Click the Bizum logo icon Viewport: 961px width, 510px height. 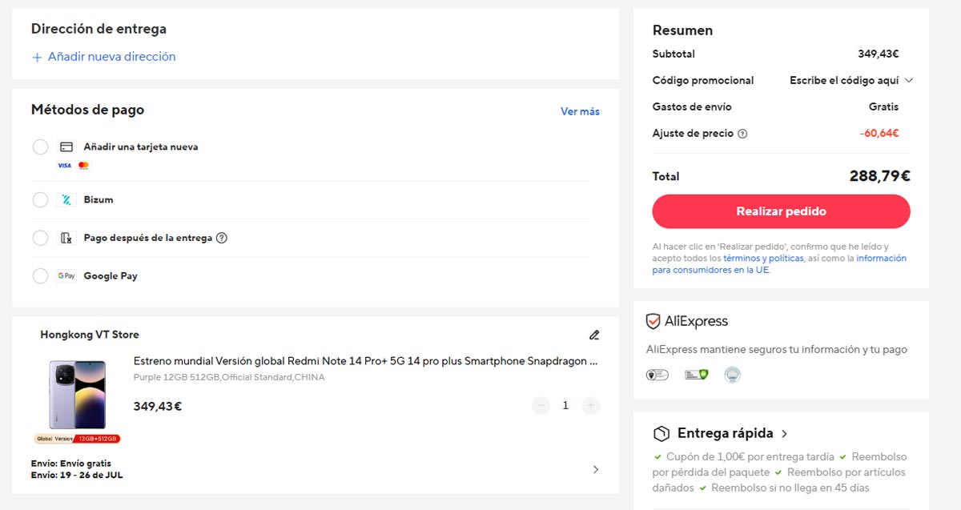click(66, 200)
